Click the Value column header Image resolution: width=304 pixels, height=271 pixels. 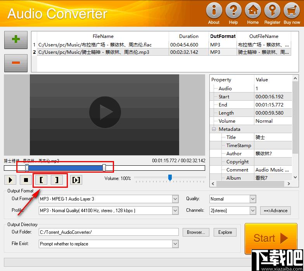(x=273, y=80)
